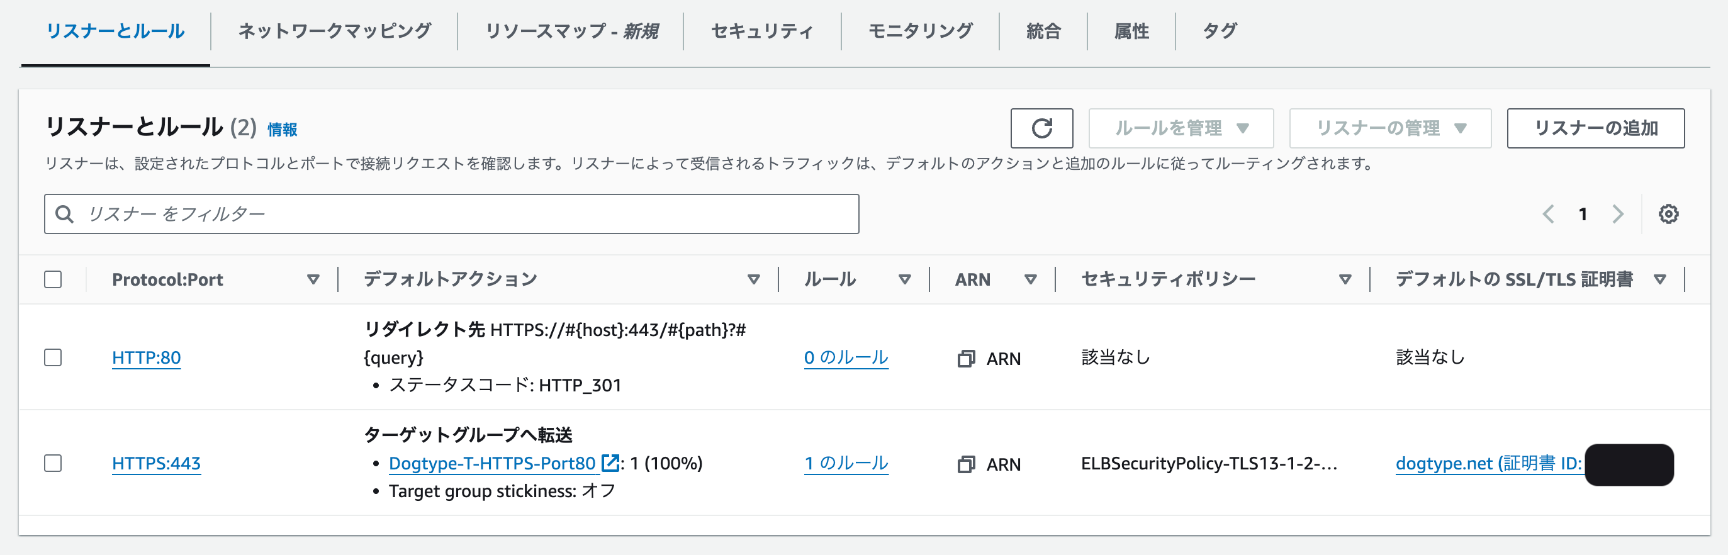Check the HTTPS:443 listener row
Image resolution: width=1728 pixels, height=555 pixels.
pyautogui.click(x=53, y=463)
